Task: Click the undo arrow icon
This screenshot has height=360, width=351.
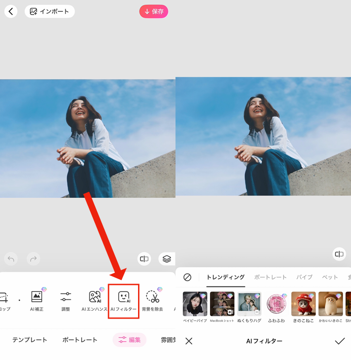Action: [x=11, y=258]
